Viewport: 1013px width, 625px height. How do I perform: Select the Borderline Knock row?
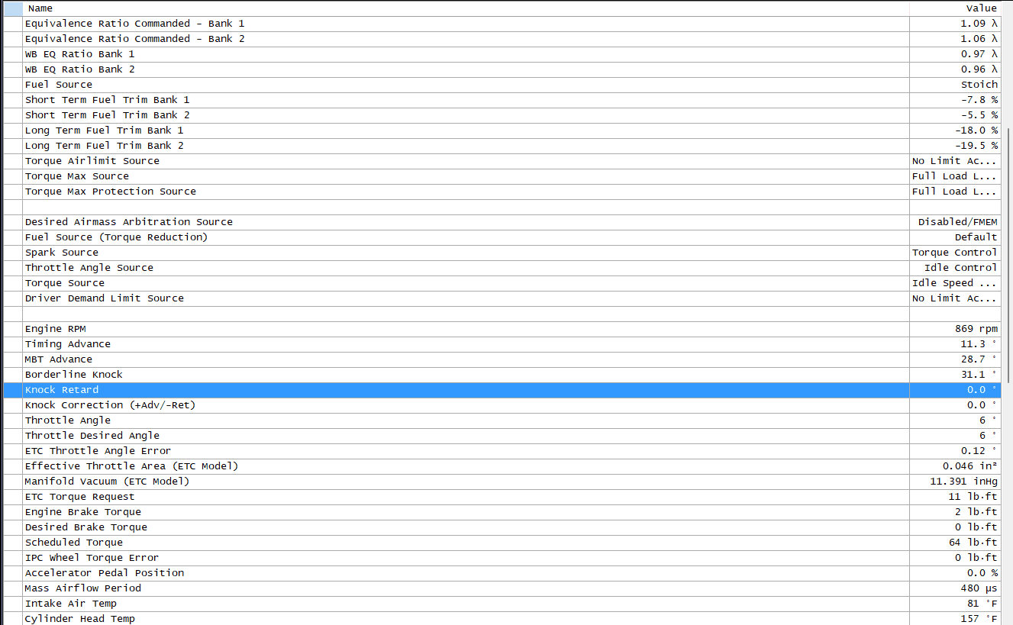pyautogui.click(x=502, y=375)
